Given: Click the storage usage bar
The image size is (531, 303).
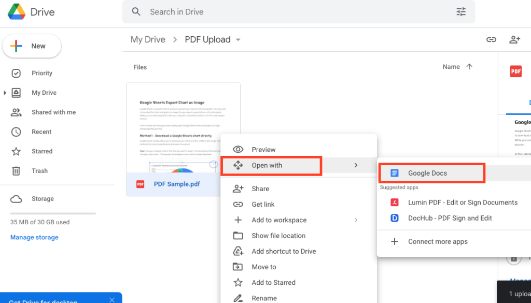Looking at the screenshot, I should click(53, 213).
